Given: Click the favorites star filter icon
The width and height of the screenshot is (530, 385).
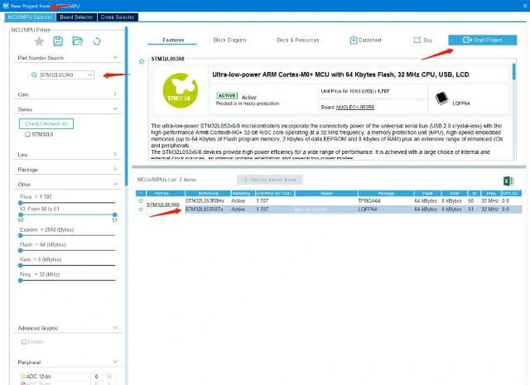Looking at the screenshot, I should [x=39, y=41].
